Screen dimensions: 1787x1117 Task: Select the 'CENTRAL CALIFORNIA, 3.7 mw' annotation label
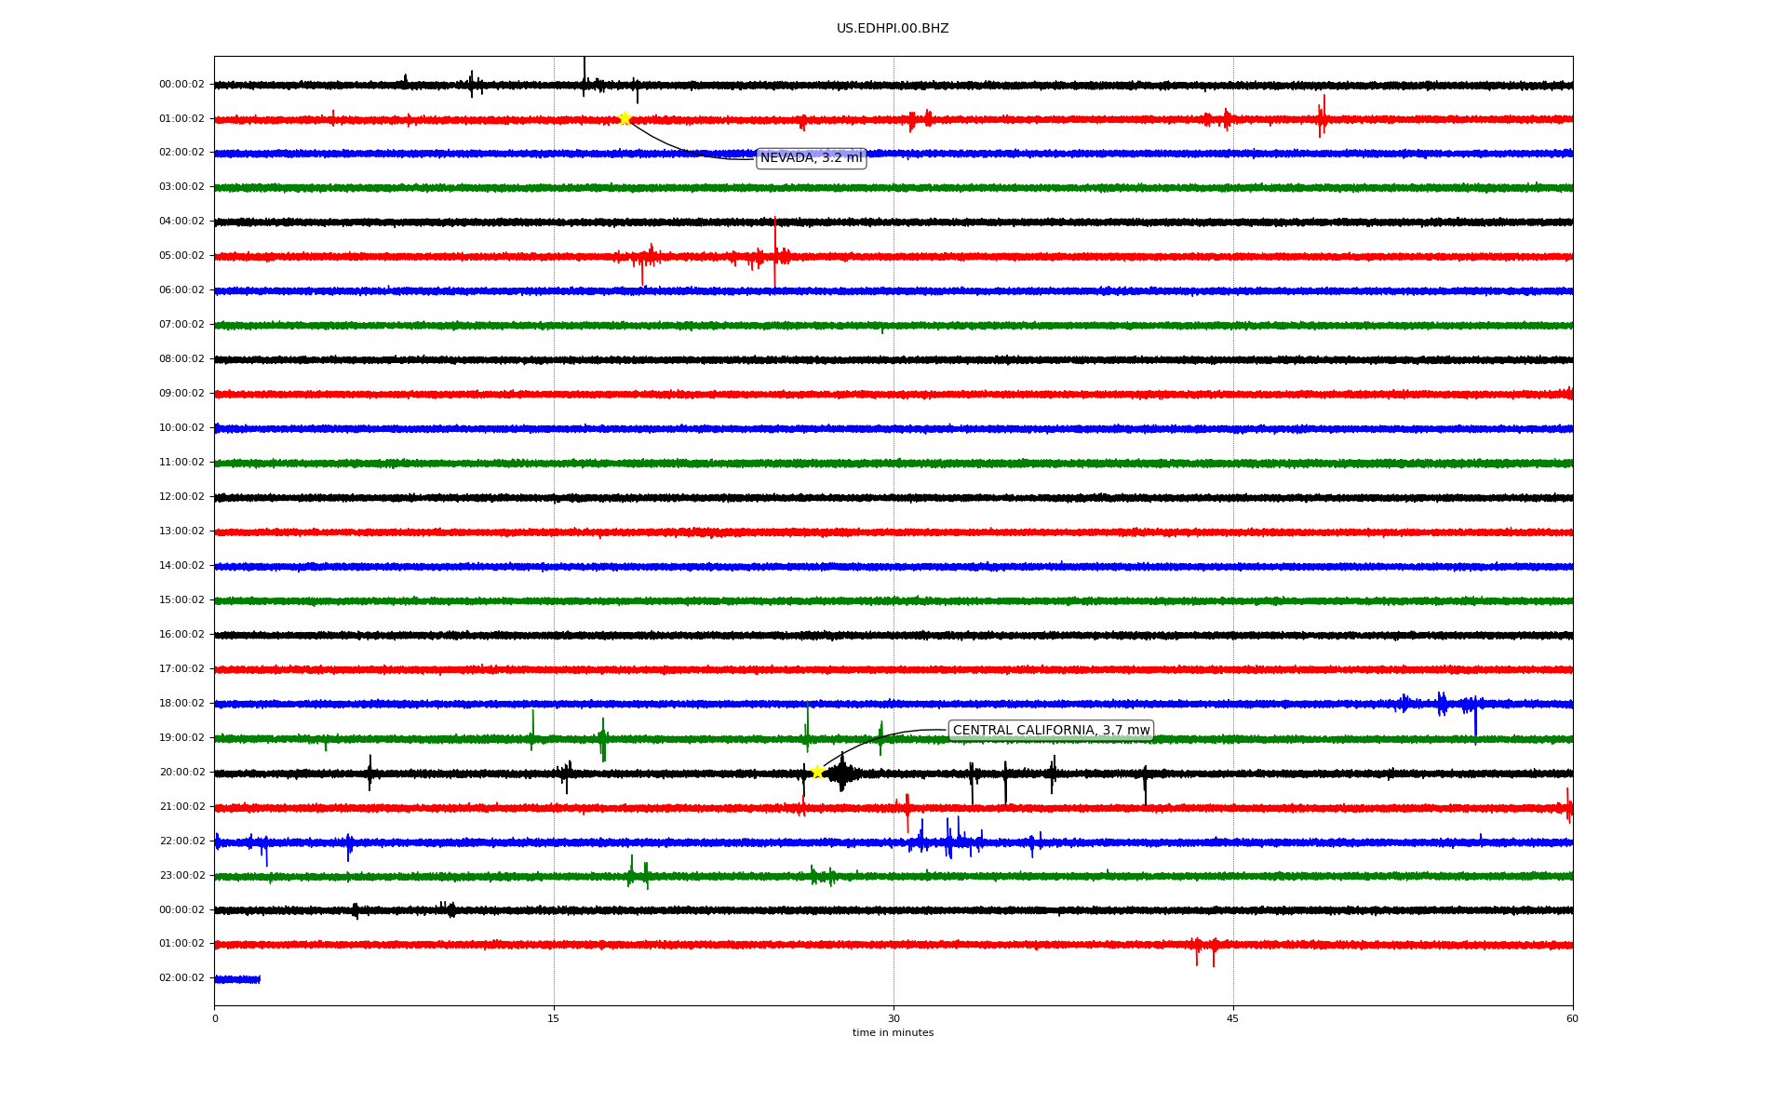1051,731
